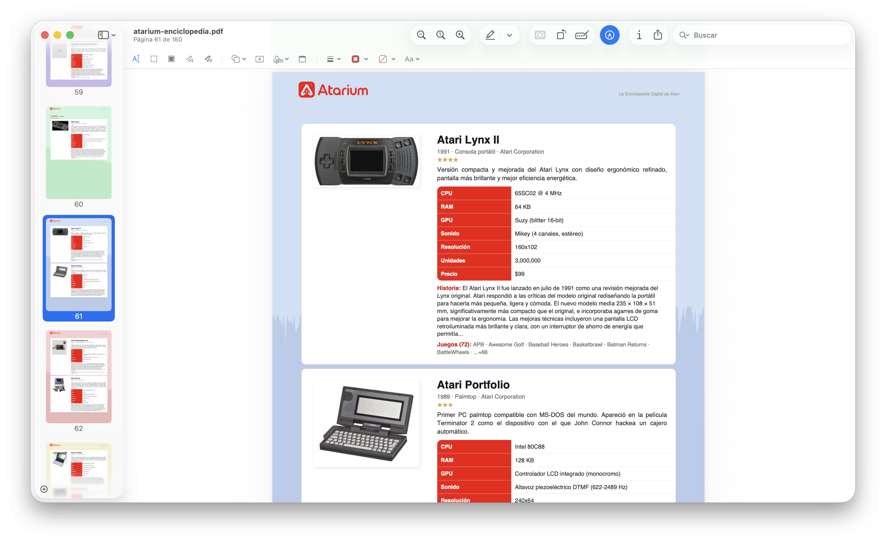Select the Sketch tool

point(190,59)
